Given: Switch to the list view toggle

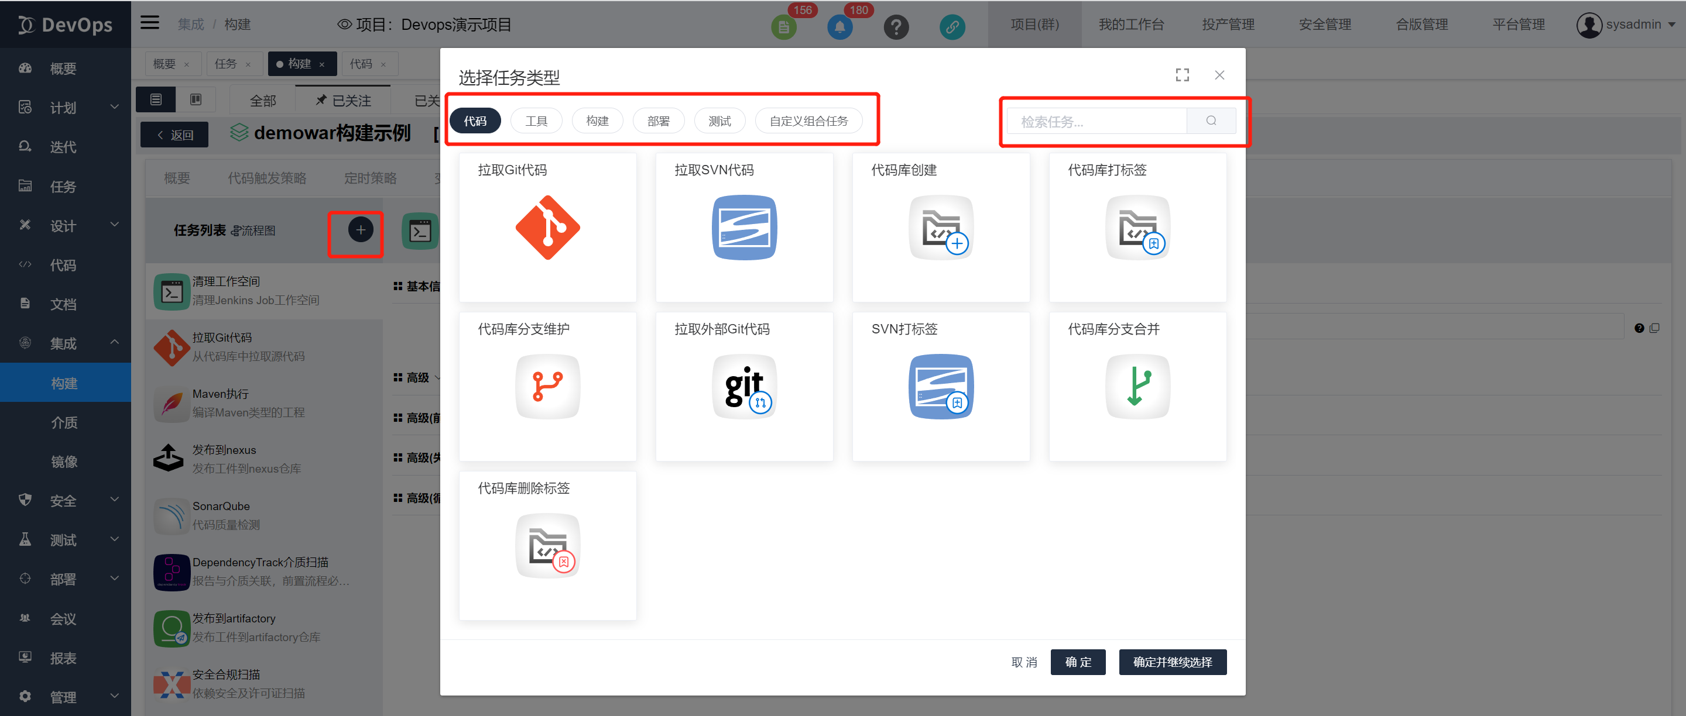Looking at the screenshot, I should [x=156, y=99].
